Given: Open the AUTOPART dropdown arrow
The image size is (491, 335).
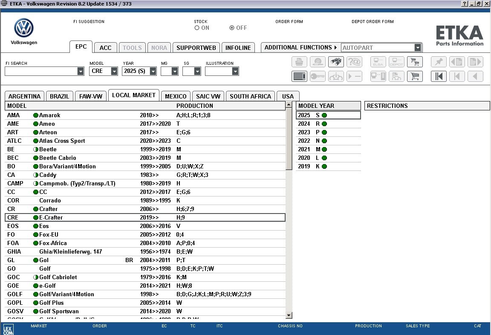Looking at the screenshot, I should (417, 48).
